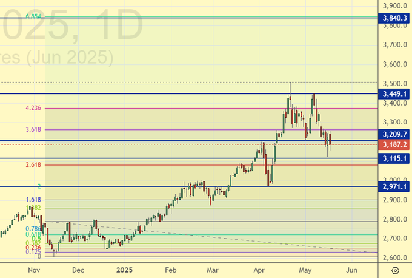Click the 3,700.0 value on price scale

[394, 45]
